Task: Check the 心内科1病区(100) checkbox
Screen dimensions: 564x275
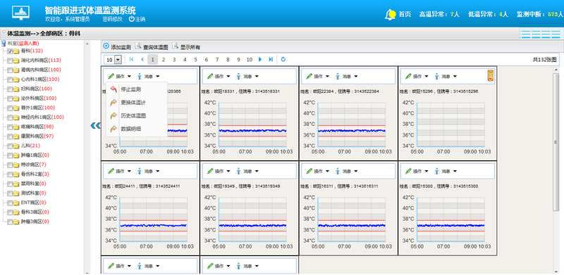Action: click(x=10, y=79)
